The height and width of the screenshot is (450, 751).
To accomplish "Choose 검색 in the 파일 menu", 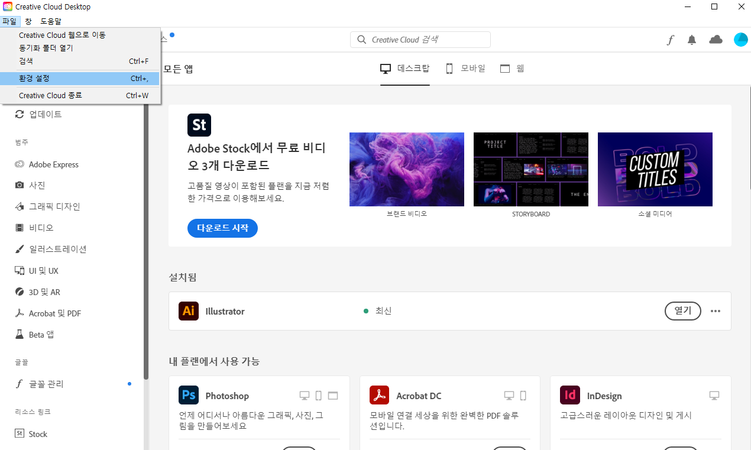I will (80, 61).
